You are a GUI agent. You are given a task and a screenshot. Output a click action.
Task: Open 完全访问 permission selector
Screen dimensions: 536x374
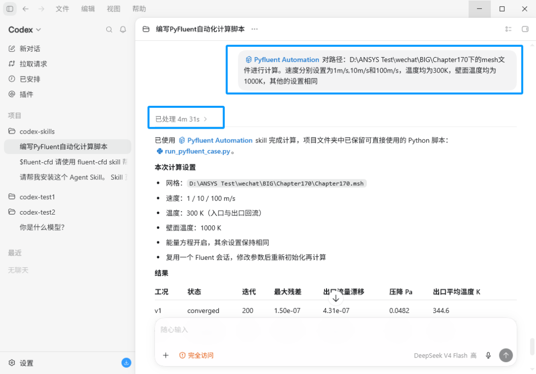[x=197, y=355]
